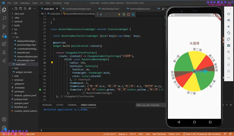The image size is (234, 136).
Task: Open the Run and Debug view
Action: point(4,36)
